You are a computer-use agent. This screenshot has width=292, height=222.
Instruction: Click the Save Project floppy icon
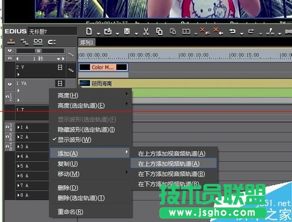[127, 31]
